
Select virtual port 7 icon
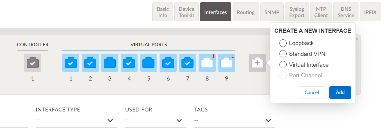click(x=187, y=63)
